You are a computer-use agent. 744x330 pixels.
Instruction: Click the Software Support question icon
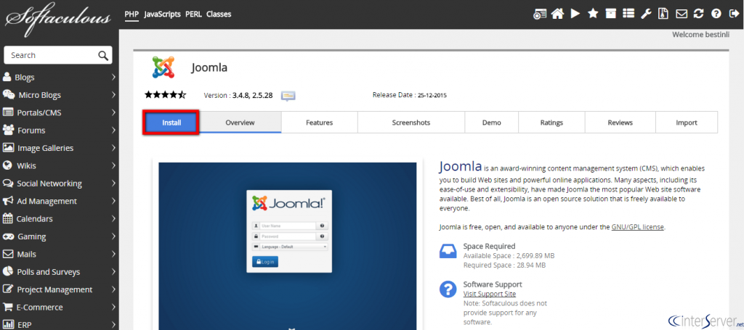point(448,289)
